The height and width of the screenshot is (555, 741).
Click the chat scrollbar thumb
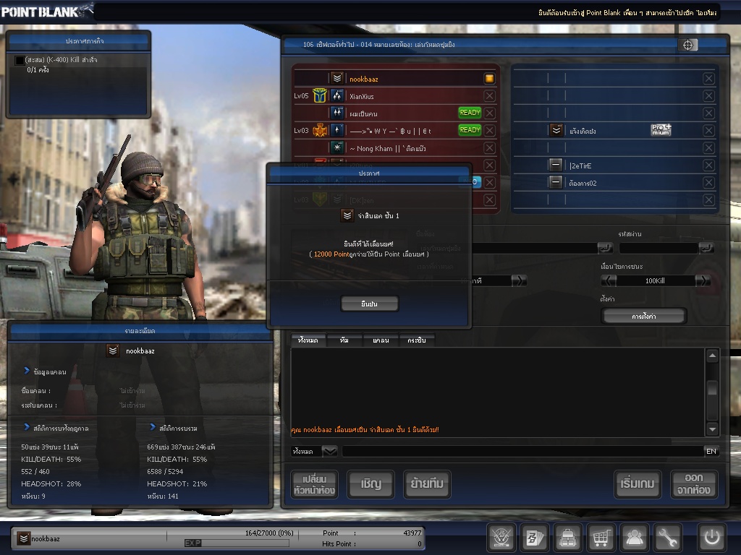[x=712, y=390]
